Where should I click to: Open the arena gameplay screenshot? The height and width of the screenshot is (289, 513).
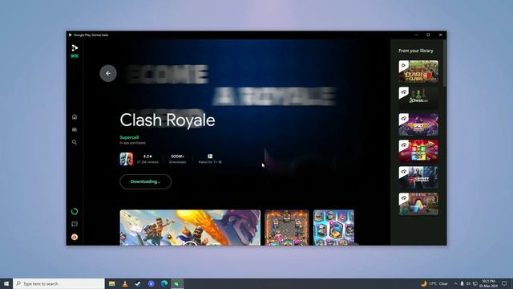pos(287,227)
